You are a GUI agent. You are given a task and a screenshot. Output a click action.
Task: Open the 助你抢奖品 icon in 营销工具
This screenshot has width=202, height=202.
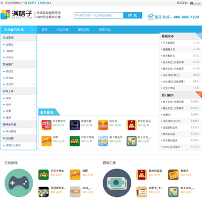click(x=141, y=175)
